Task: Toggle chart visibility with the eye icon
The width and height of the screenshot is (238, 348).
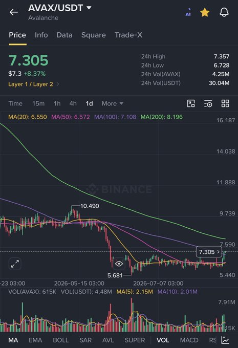Action: click(x=119, y=264)
